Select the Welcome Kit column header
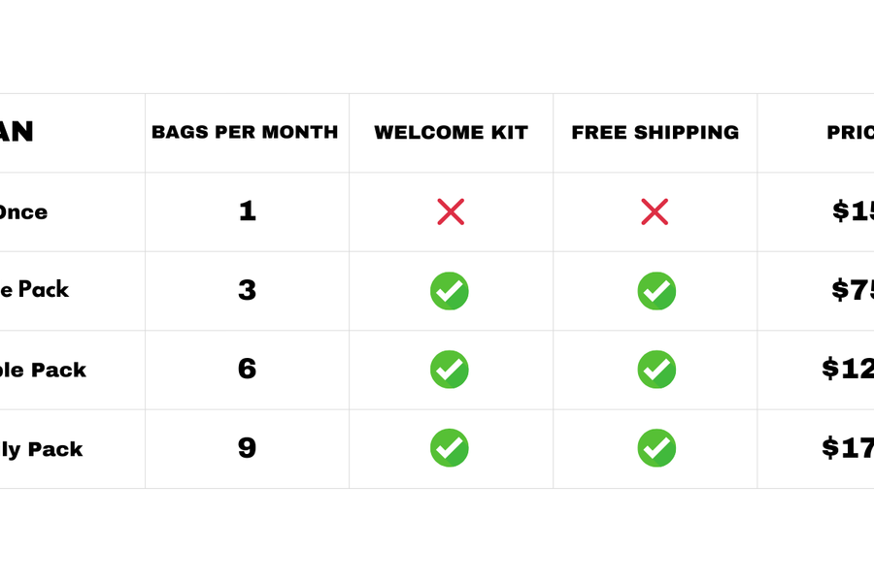The height and width of the screenshot is (582, 874). click(451, 133)
